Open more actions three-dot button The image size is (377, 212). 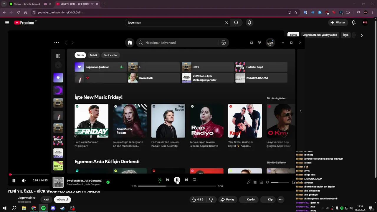point(281,199)
